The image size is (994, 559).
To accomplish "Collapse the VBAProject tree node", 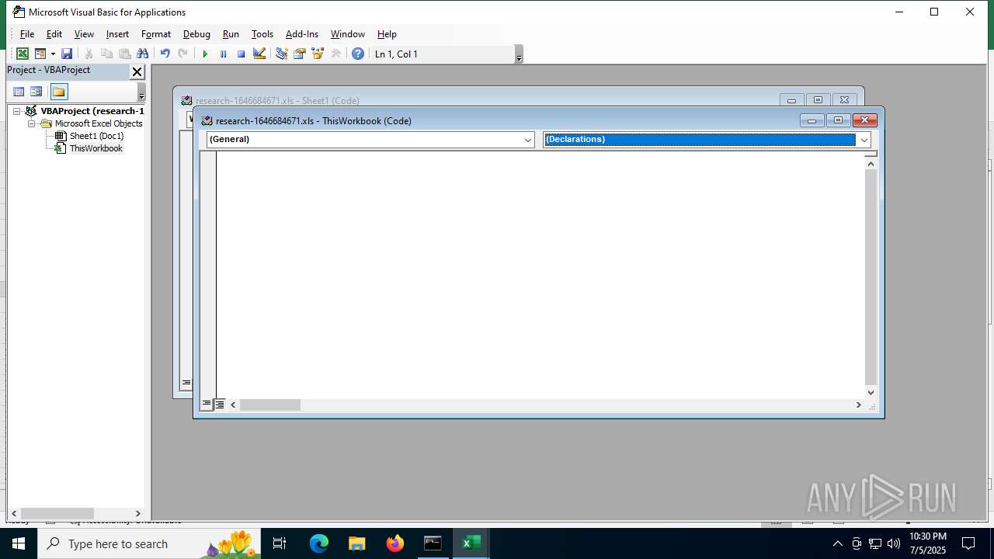I will pos(18,111).
